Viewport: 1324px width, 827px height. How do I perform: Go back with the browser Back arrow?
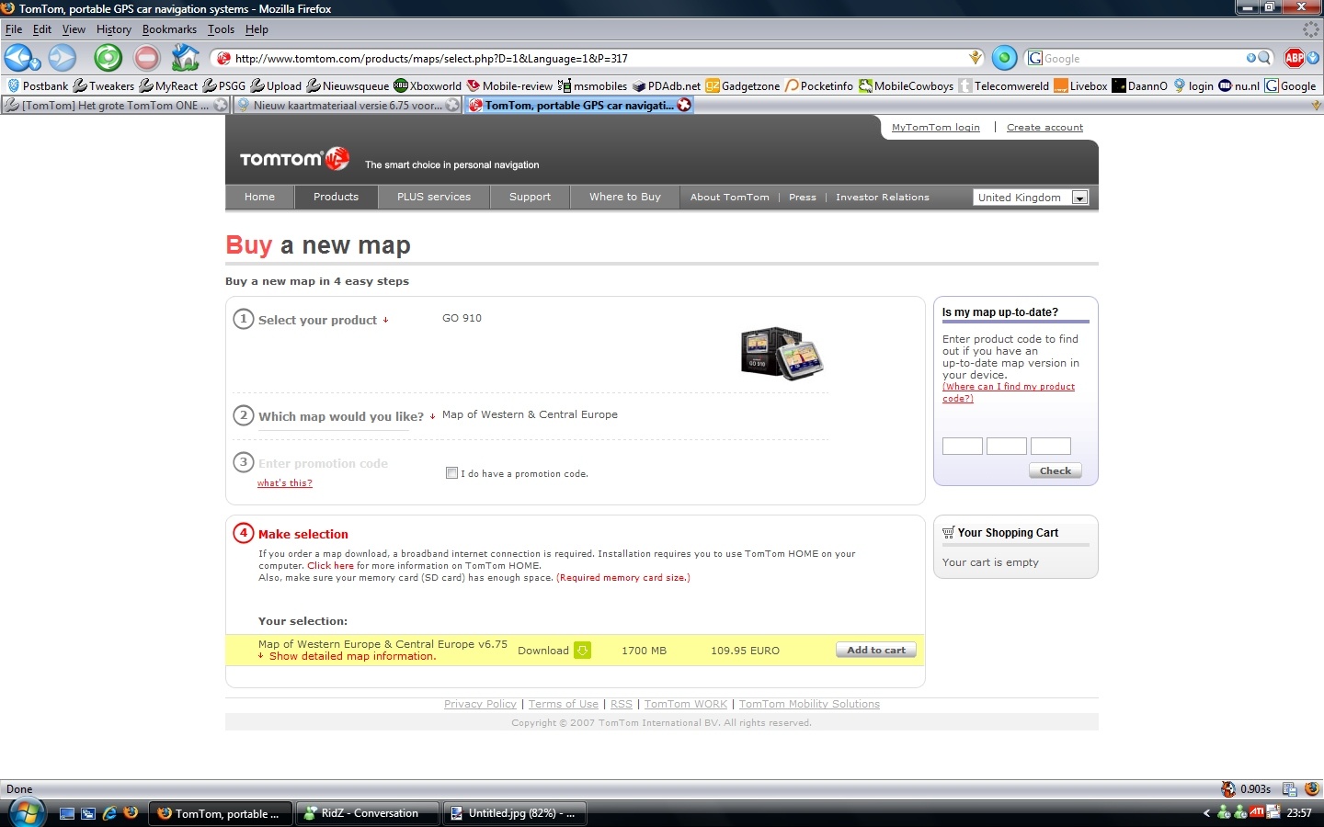[x=17, y=58]
